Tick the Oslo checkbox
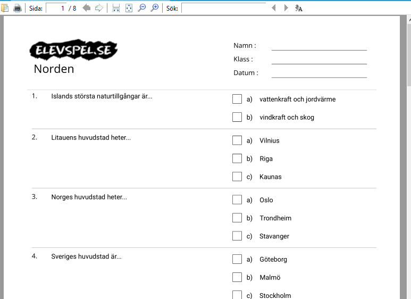411x299 pixels. 237,200
